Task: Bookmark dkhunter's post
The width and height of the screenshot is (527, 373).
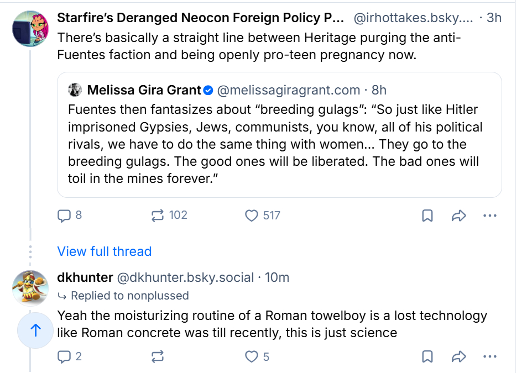Action: point(427,356)
